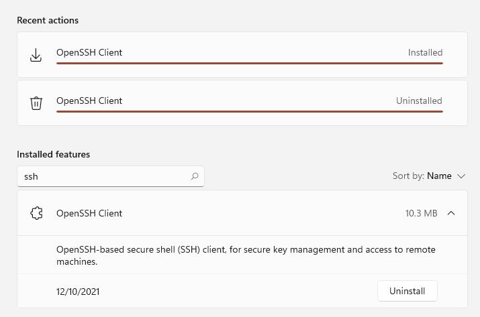The width and height of the screenshot is (480, 317).
Task: Click the 12/10/2021 install date text
Action: [78, 292]
